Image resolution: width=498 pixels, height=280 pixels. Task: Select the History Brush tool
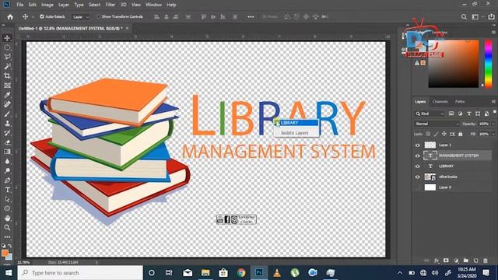click(x=7, y=133)
